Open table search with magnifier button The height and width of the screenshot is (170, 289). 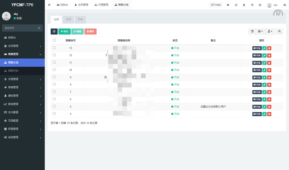click(x=279, y=31)
